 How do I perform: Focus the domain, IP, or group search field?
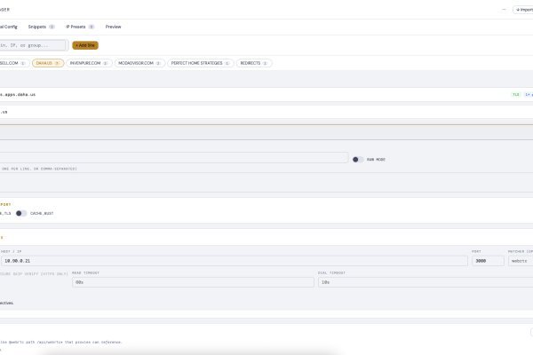coord(33,45)
